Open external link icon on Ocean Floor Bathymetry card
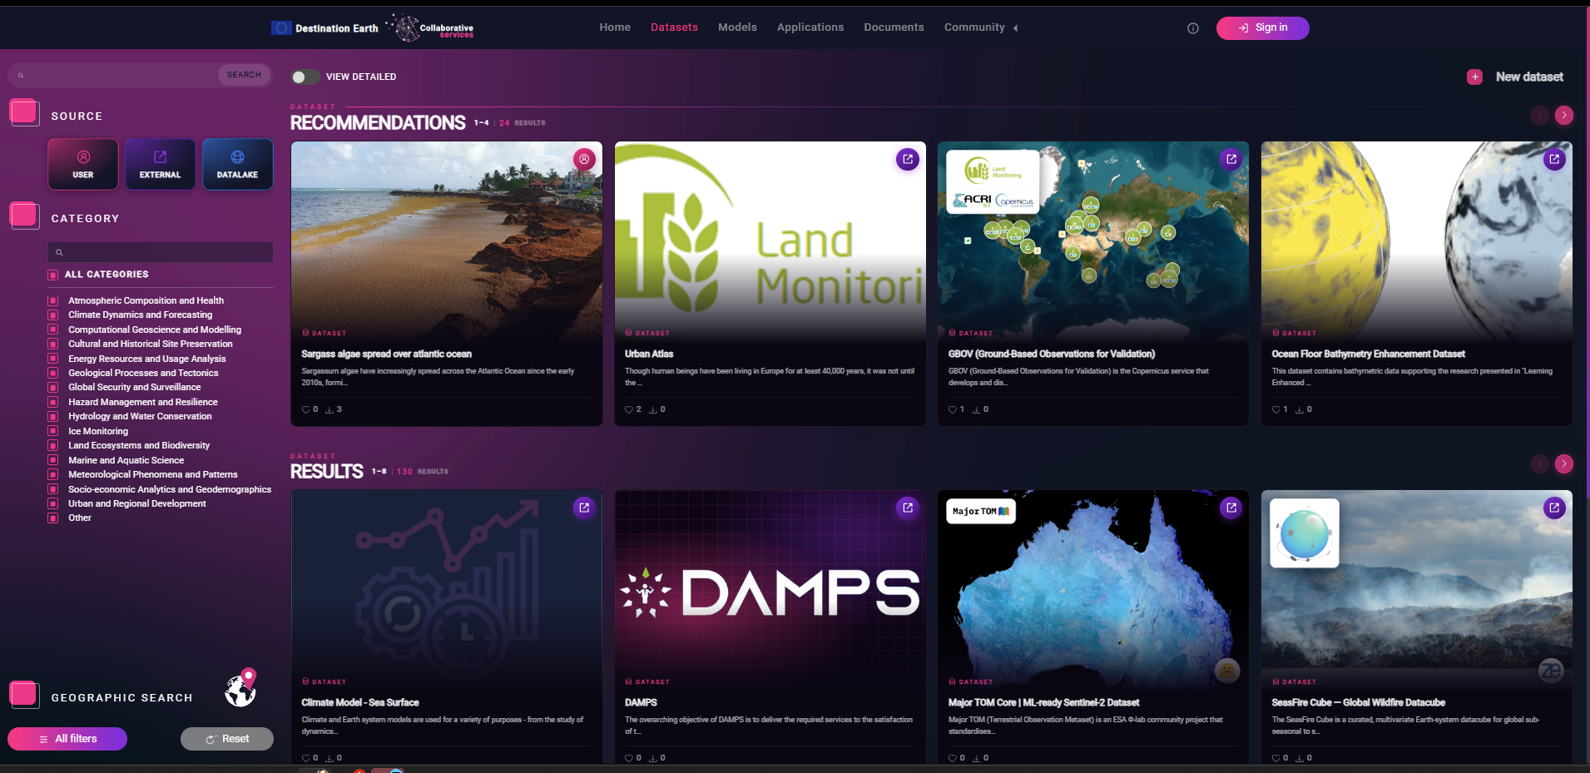1590x773 pixels. click(x=1554, y=159)
